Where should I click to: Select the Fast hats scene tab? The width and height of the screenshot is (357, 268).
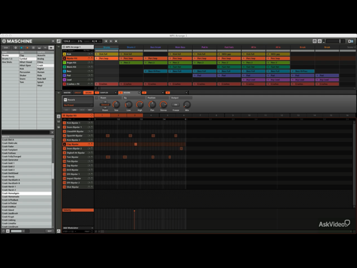click(x=229, y=47)
